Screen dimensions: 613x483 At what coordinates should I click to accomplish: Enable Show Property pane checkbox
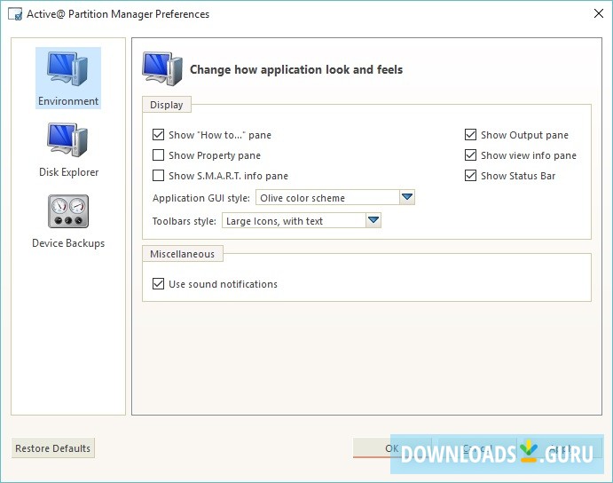click(158, 155)
